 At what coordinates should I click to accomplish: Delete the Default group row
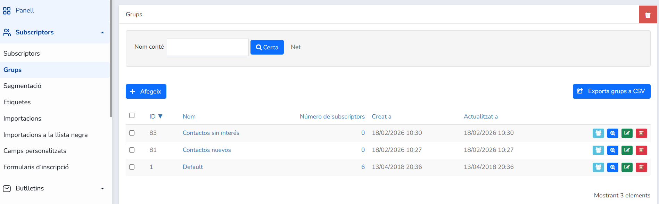[x=641, y=167]
